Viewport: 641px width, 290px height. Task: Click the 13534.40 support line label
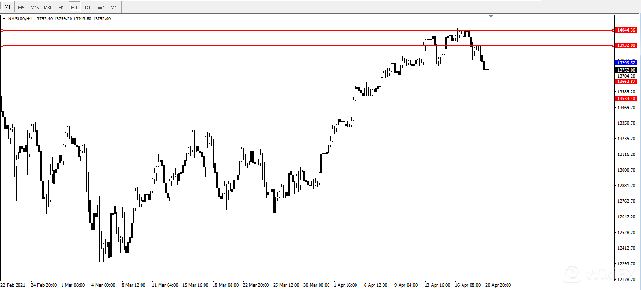click(x=626, y=99)
